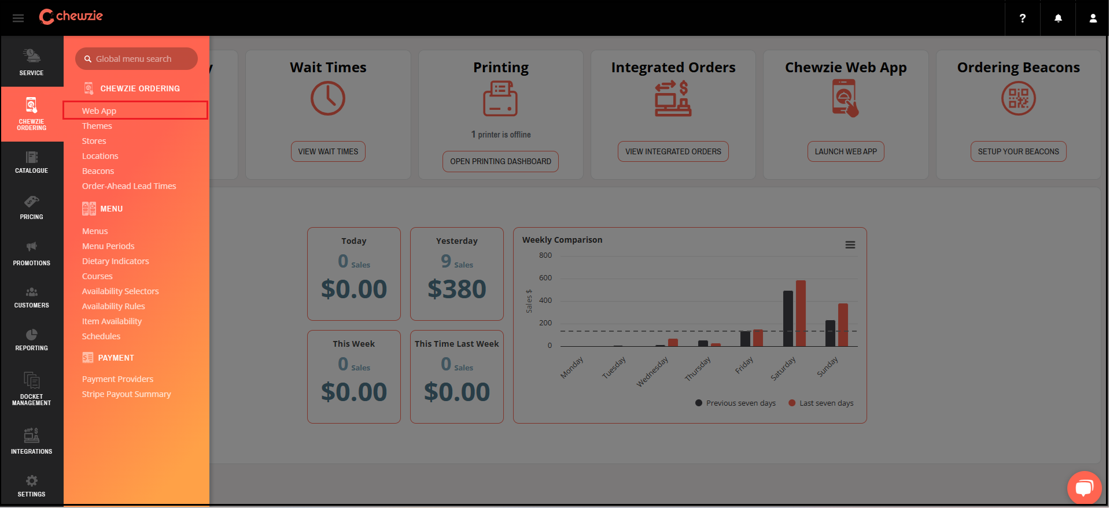Toggle the Previous seven days legend
This screenshot has height=508, width=1110.
click(x=735, y=403)
